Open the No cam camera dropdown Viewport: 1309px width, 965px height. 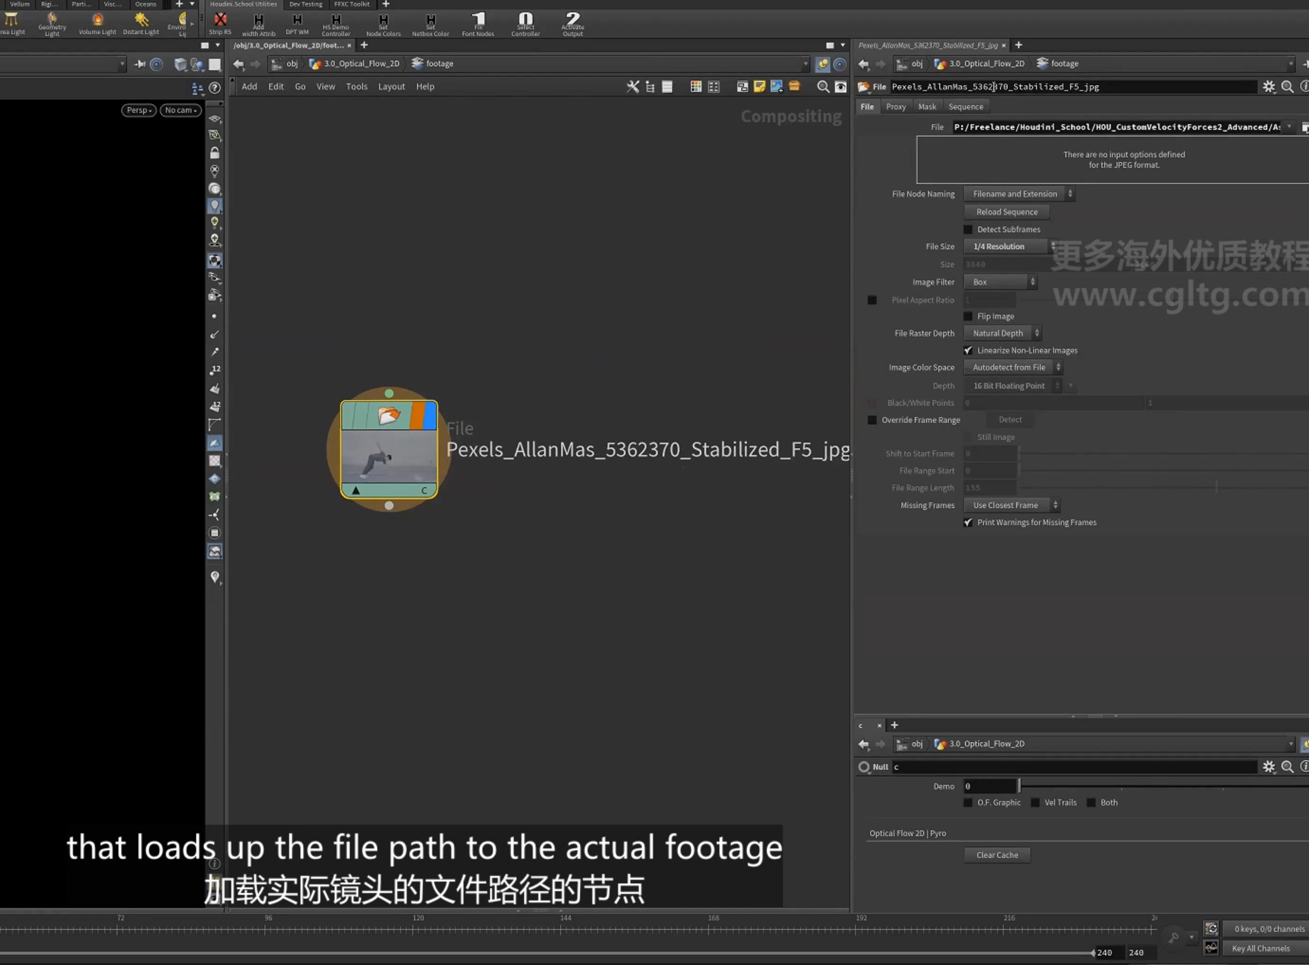point(181,110)
